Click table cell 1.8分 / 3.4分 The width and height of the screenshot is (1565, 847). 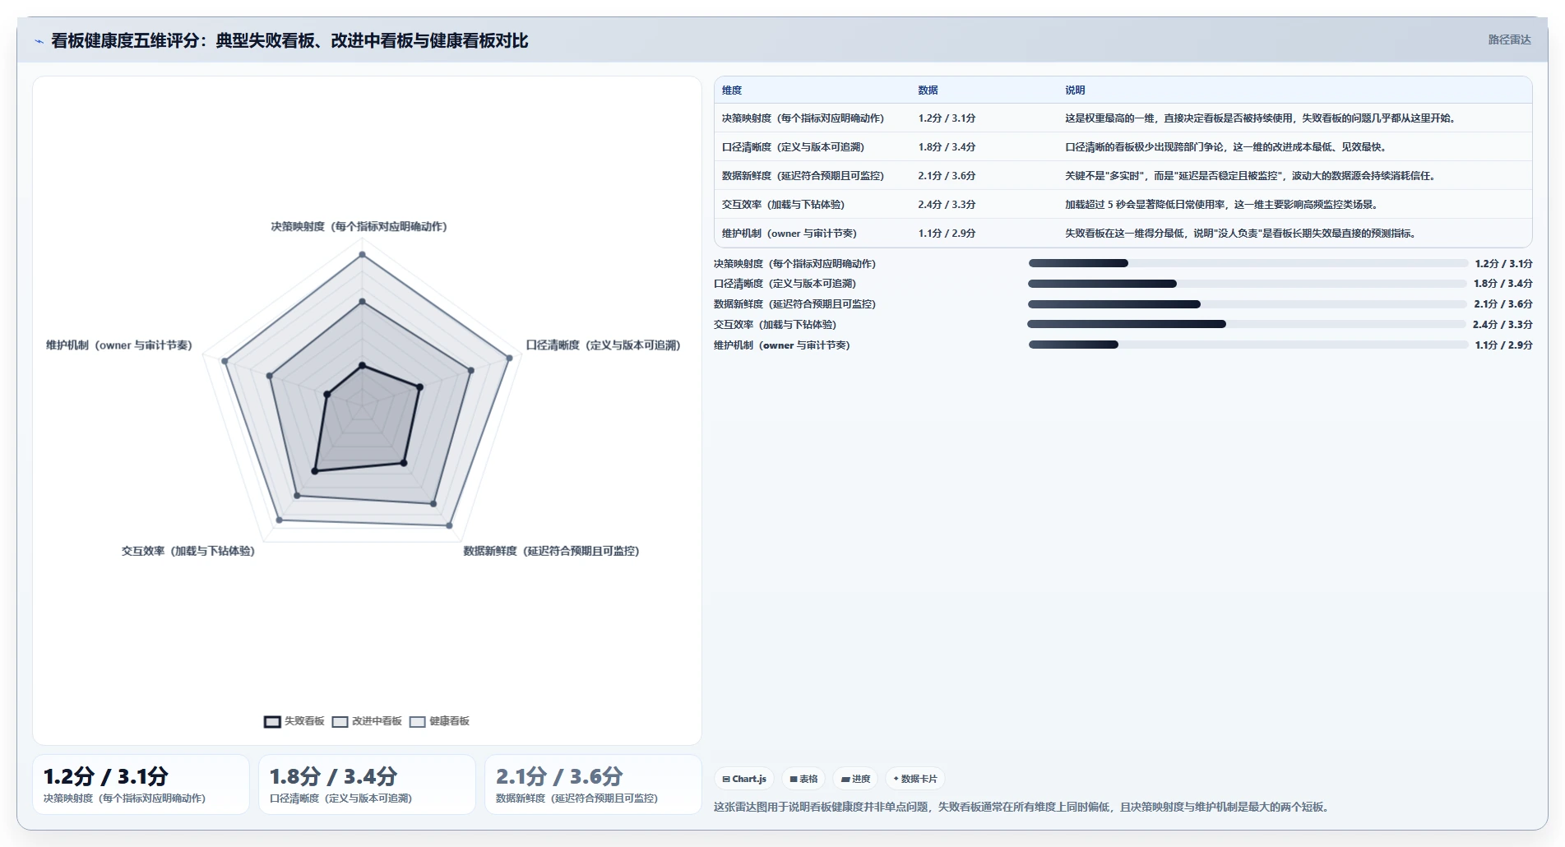pos(947,147)
